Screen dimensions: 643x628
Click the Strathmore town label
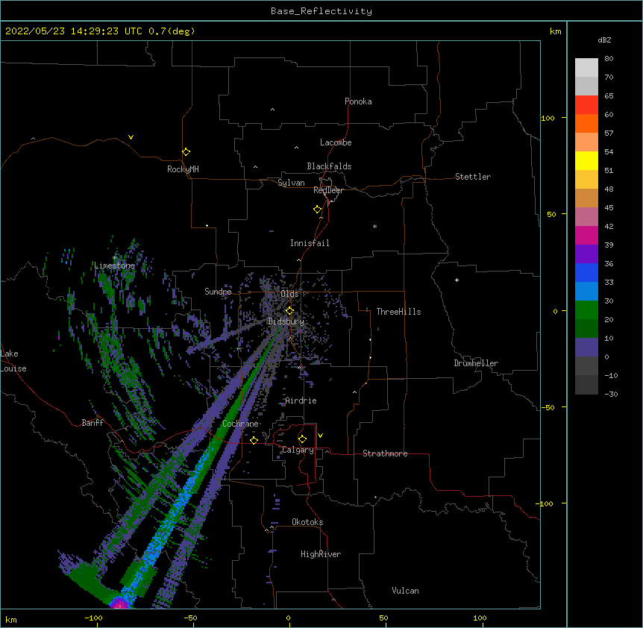coord(385,453)
